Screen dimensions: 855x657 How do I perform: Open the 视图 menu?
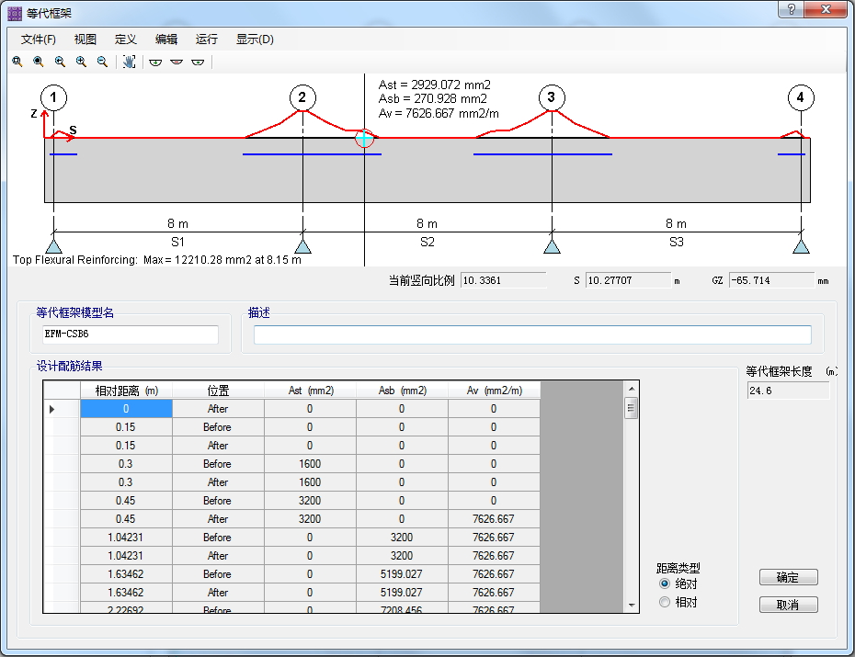(85, 40)
